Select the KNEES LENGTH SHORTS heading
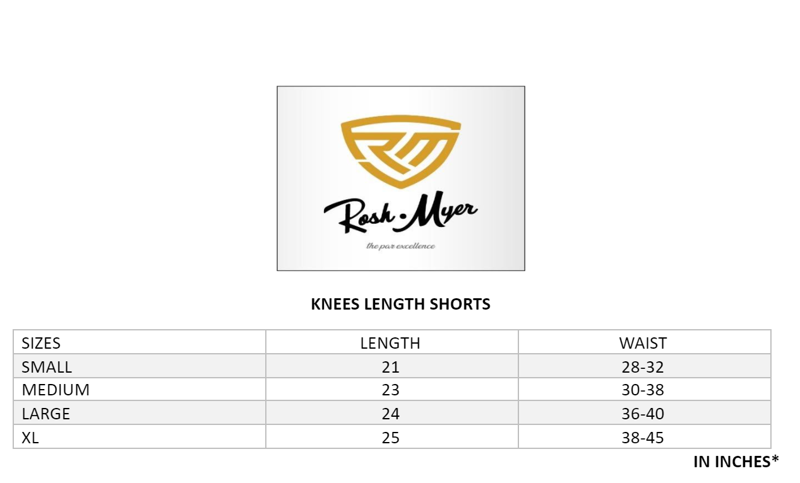 click(x=400, y=304)
